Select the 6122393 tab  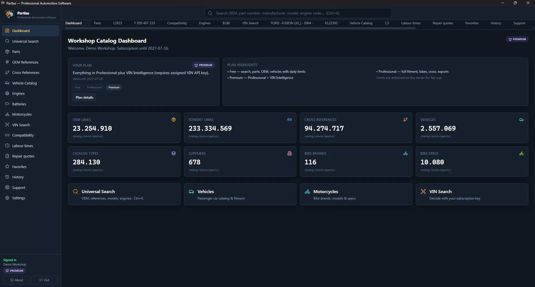point(331,23)
